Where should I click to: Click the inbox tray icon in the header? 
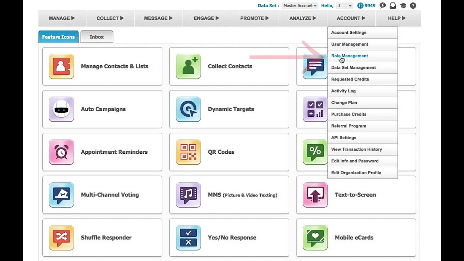click(x=393, y=5)
